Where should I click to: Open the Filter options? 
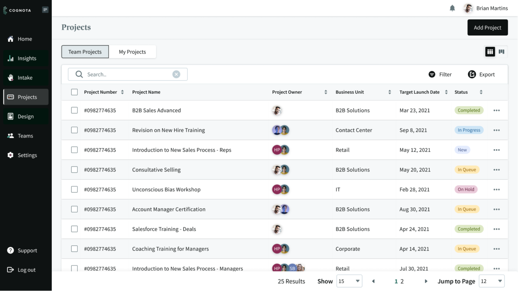tap(440, 74)
